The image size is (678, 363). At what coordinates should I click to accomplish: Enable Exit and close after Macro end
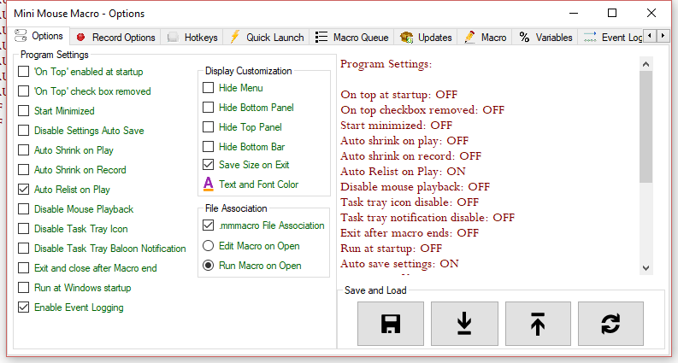23,268
